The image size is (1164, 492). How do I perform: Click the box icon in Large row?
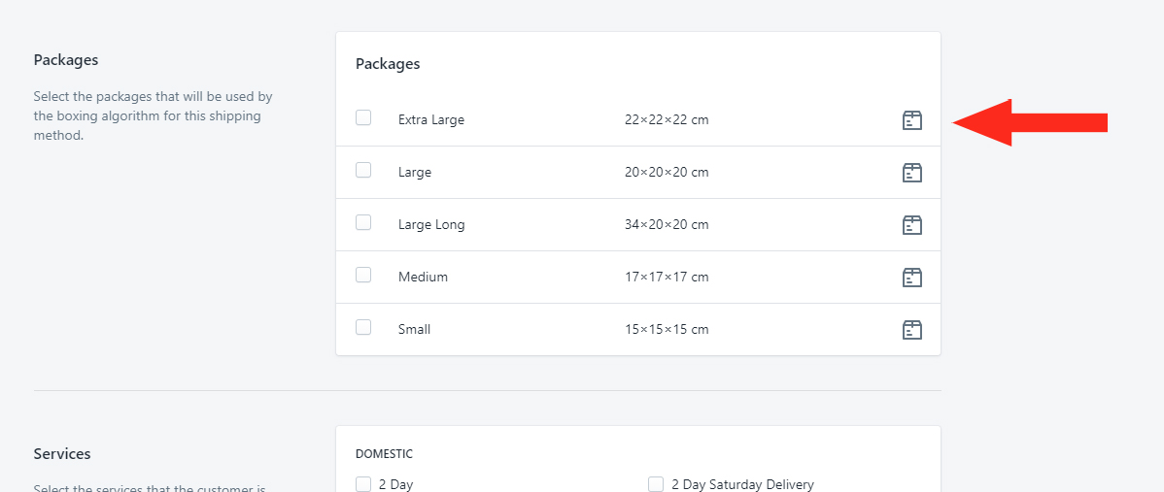[x=911, y=173]
